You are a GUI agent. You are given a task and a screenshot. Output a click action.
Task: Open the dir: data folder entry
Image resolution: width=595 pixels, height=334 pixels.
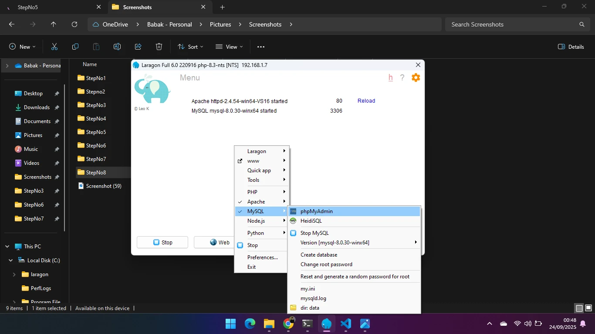310,308
